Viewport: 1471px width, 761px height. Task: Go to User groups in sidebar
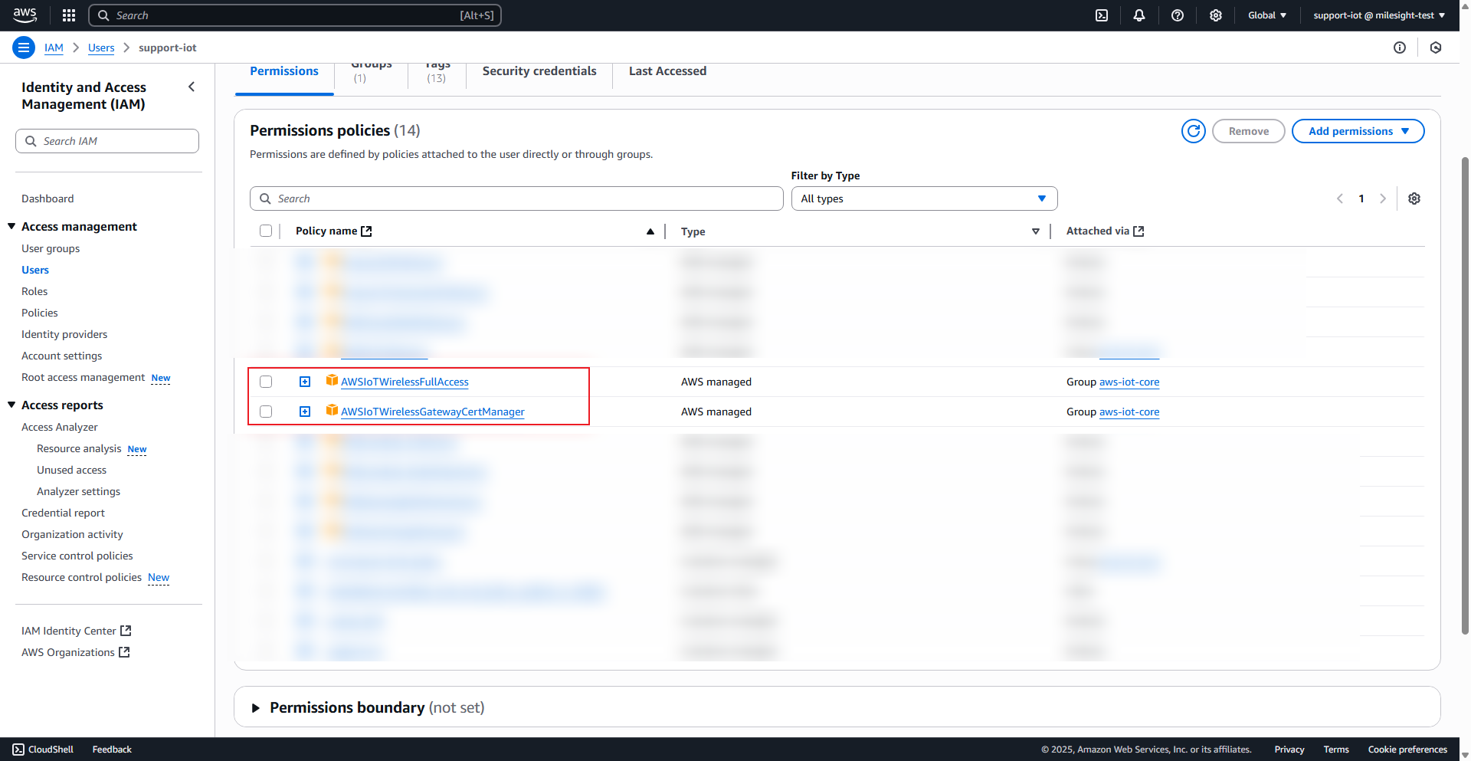(51, 248)
